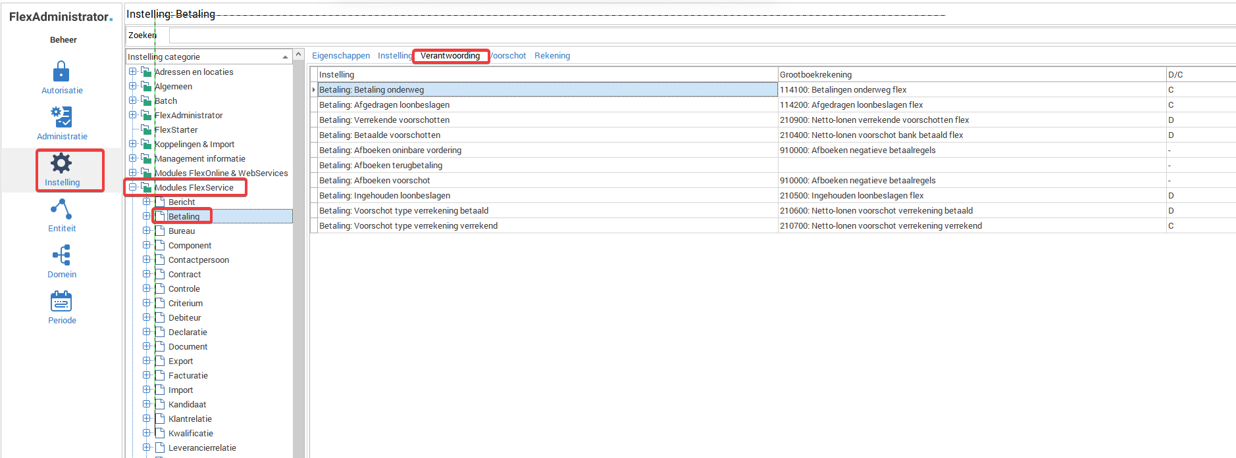Open the Periode calendar icon
The height and width of the screenshot is (458, 1236).
[61, 302]
